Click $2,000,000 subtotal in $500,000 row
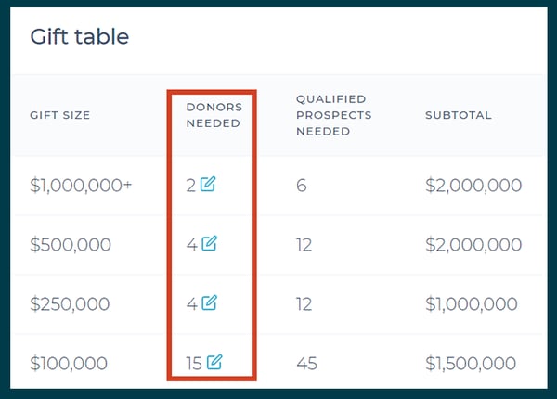The width and height of the screenshot is (557, 399). (x=473, y=245)
